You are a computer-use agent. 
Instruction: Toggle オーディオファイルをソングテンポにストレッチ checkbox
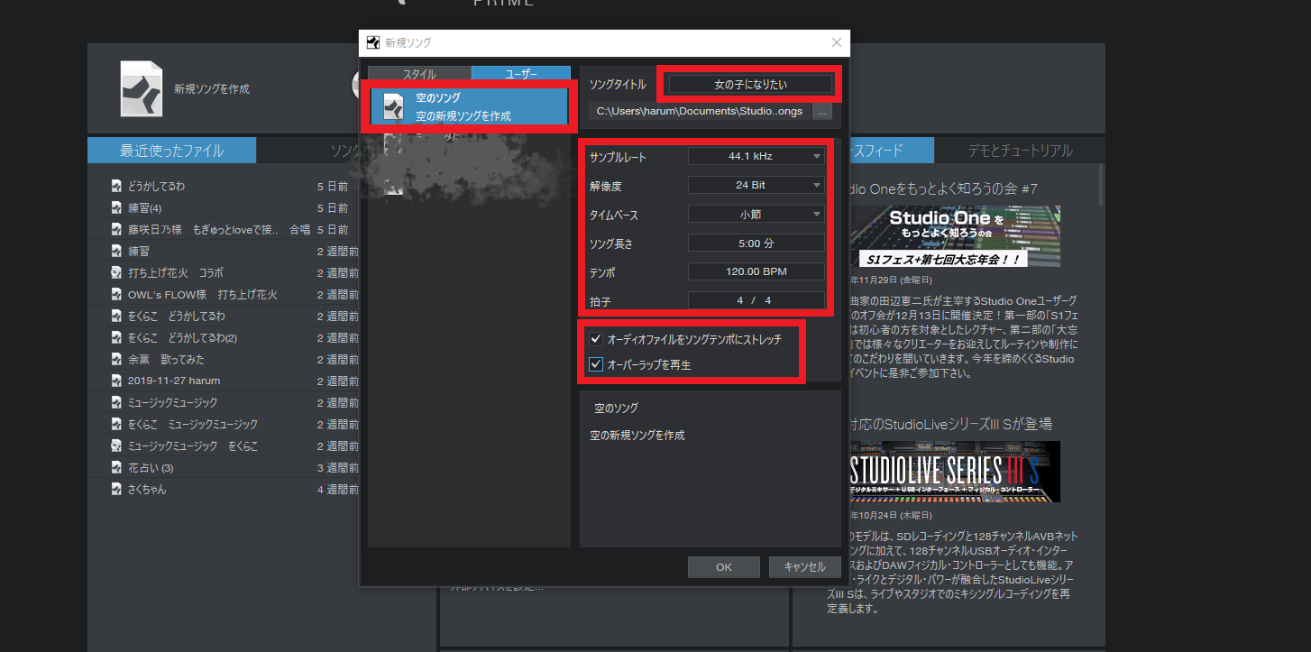tap(595, 340)
